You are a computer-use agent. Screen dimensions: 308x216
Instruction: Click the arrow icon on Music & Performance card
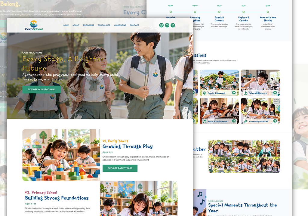[x=234, y=121]
